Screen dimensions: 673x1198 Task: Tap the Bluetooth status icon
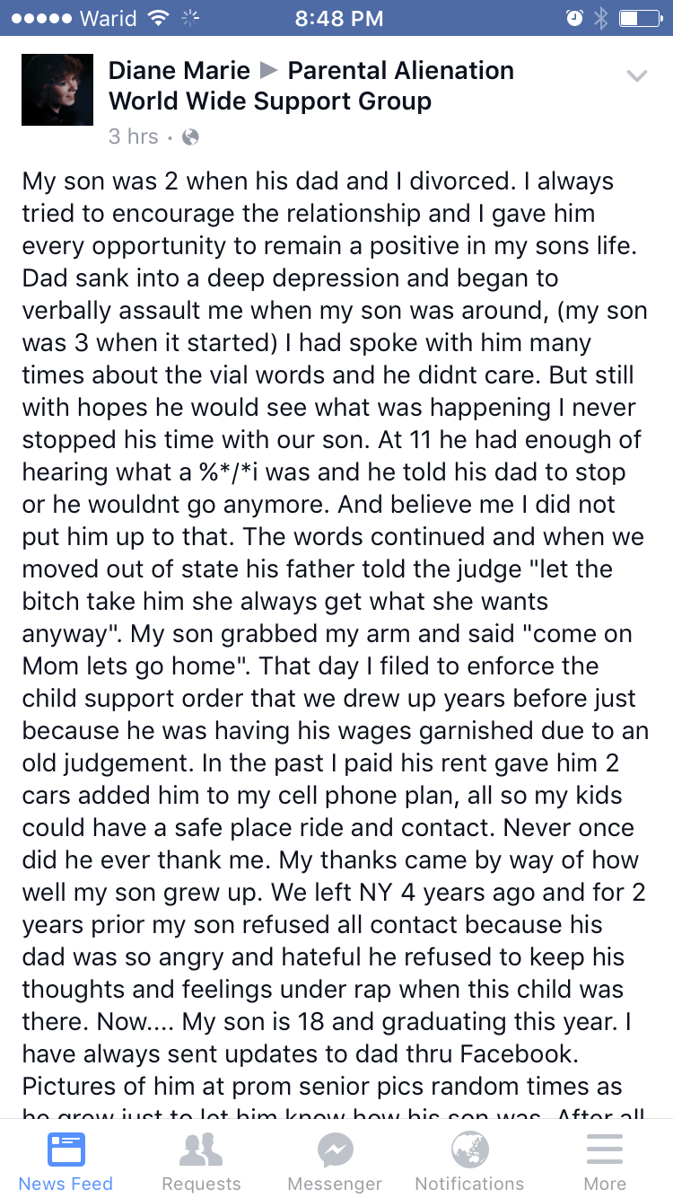(600, 18)
